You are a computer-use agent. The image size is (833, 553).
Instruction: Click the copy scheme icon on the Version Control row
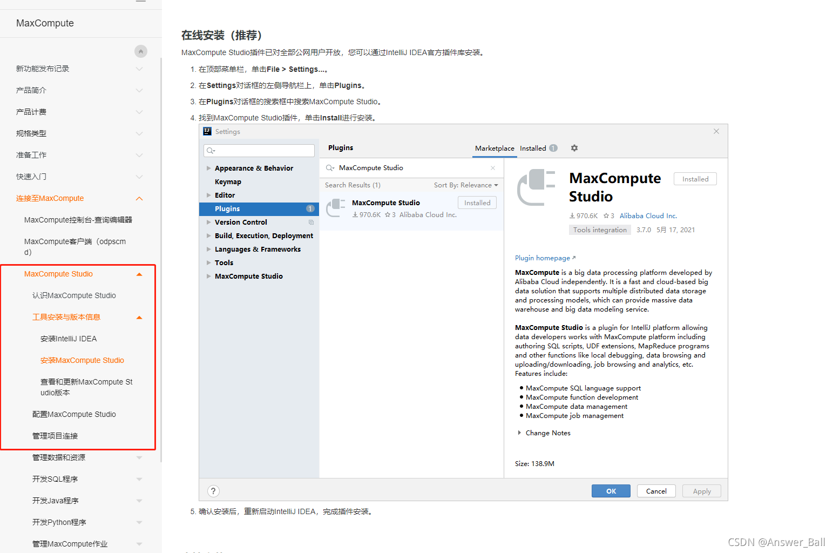(311, 222)
